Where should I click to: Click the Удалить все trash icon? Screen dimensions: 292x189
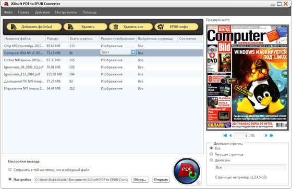[x=116, y=27]
